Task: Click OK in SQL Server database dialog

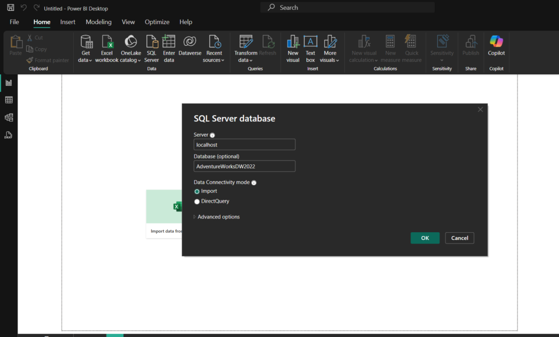Action: click(425, 238)
